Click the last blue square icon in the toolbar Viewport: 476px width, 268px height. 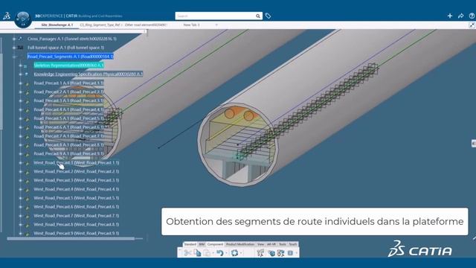point(290,253)
